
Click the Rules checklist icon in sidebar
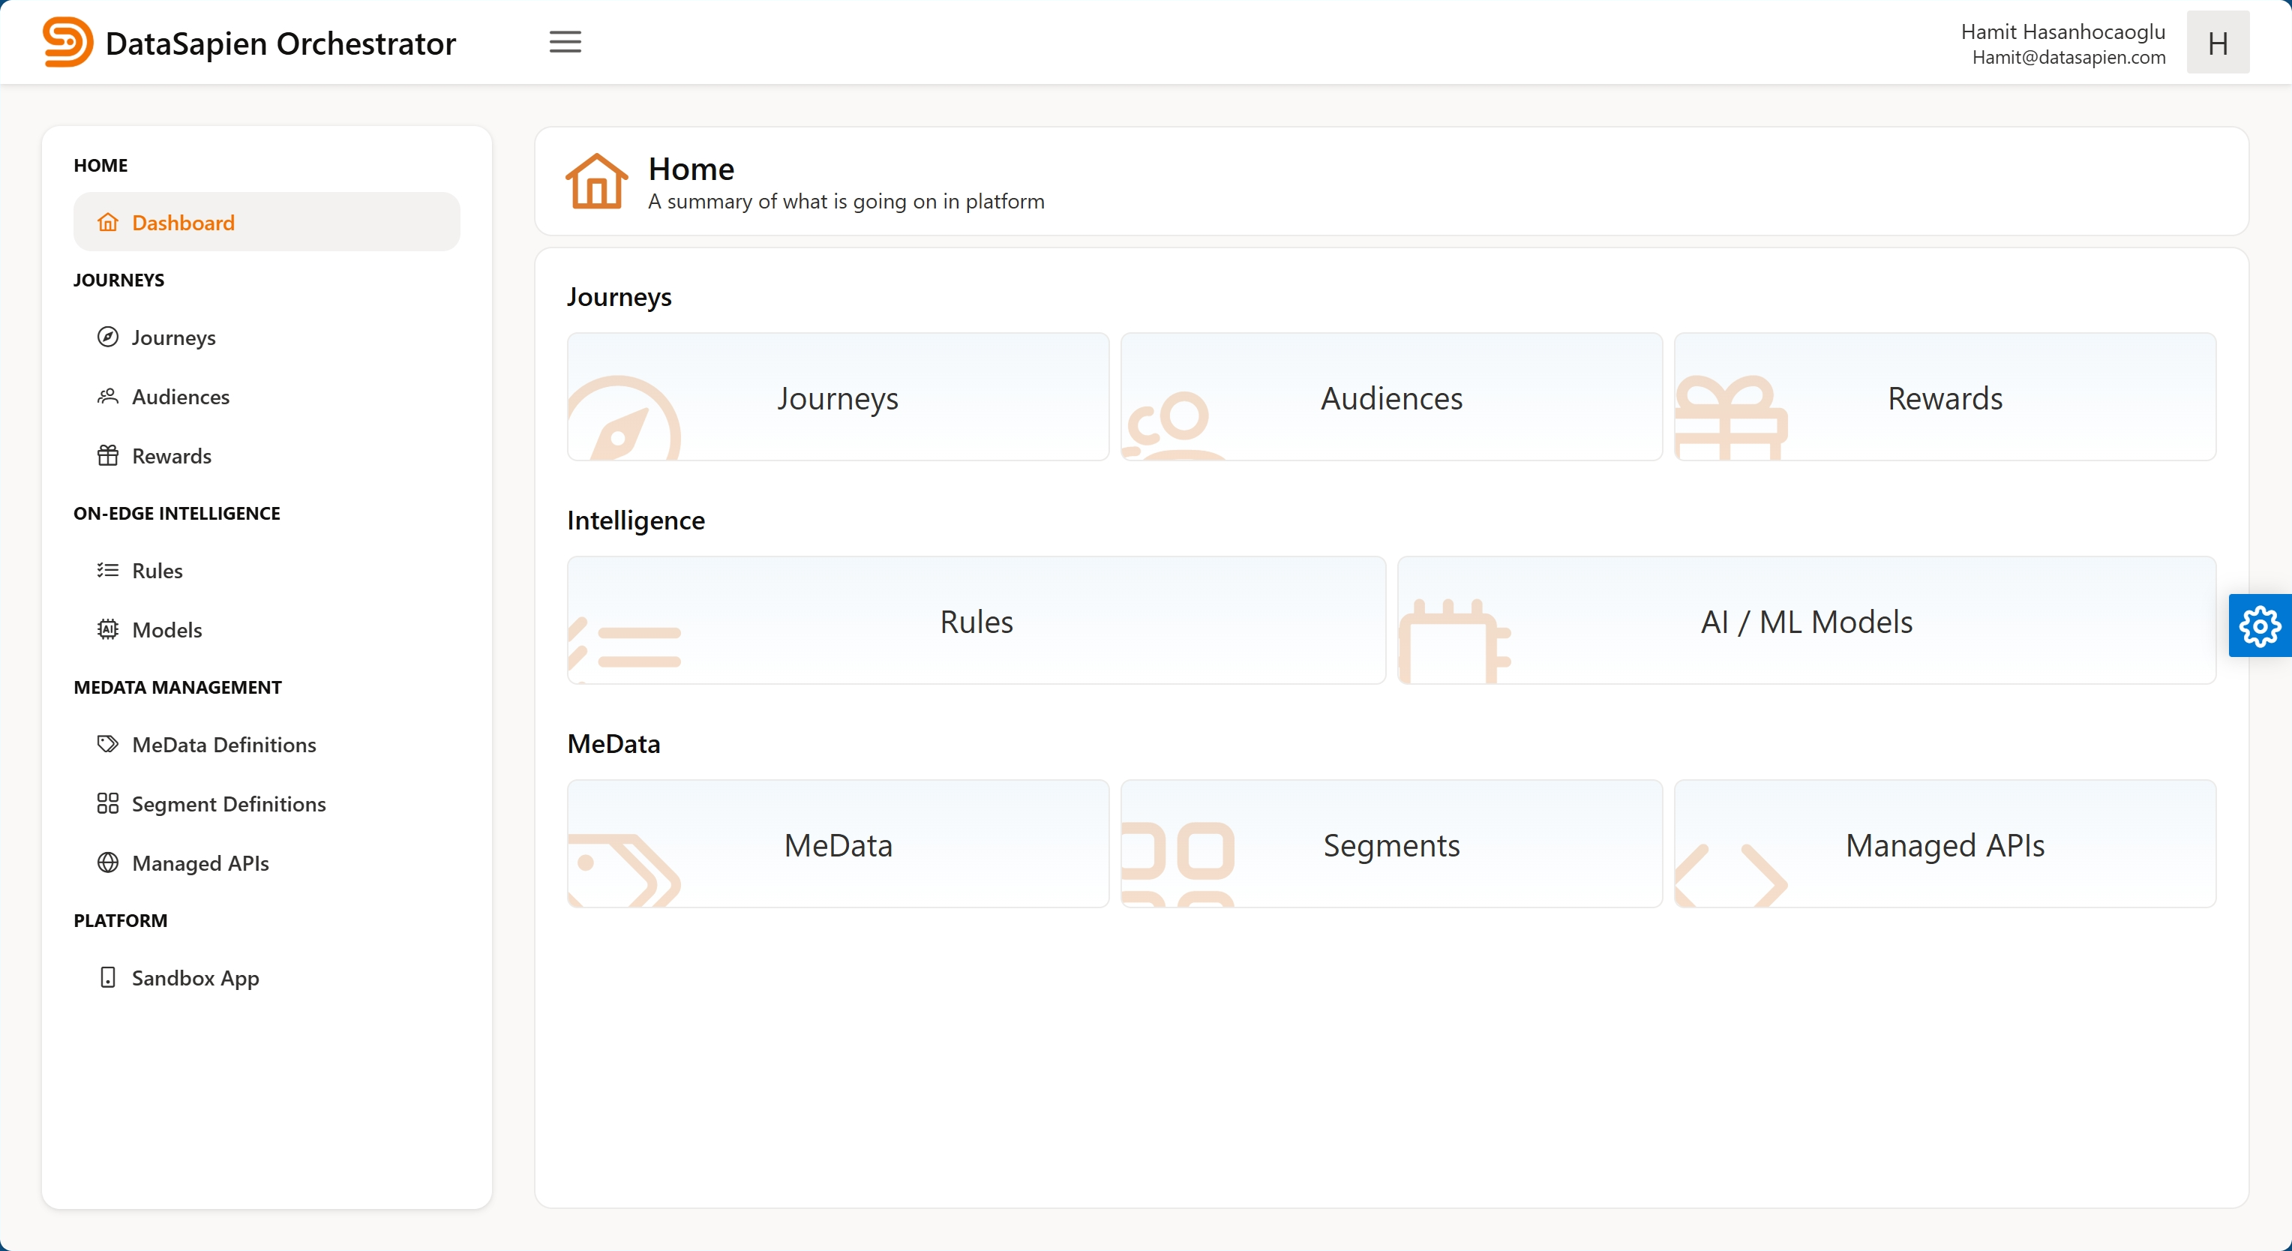108,570
